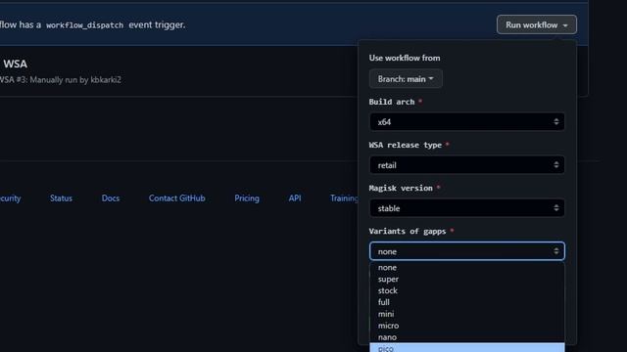Click the 'Magisk version' field label

401,188
